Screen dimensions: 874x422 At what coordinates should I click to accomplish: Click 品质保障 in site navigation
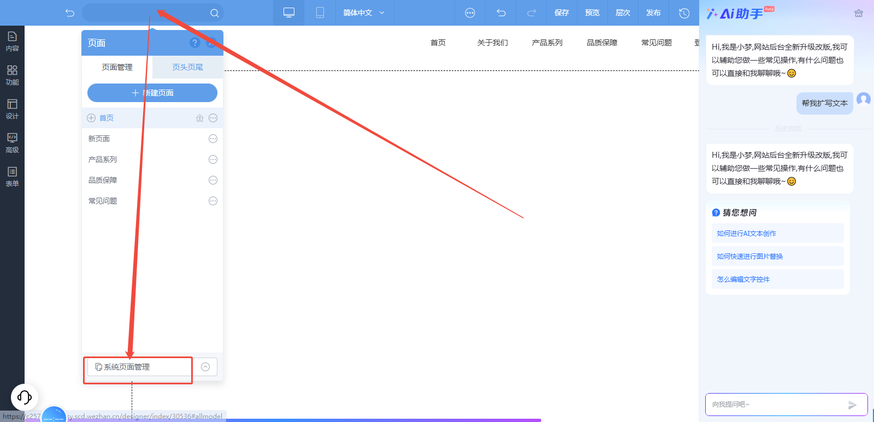[602, 43]
